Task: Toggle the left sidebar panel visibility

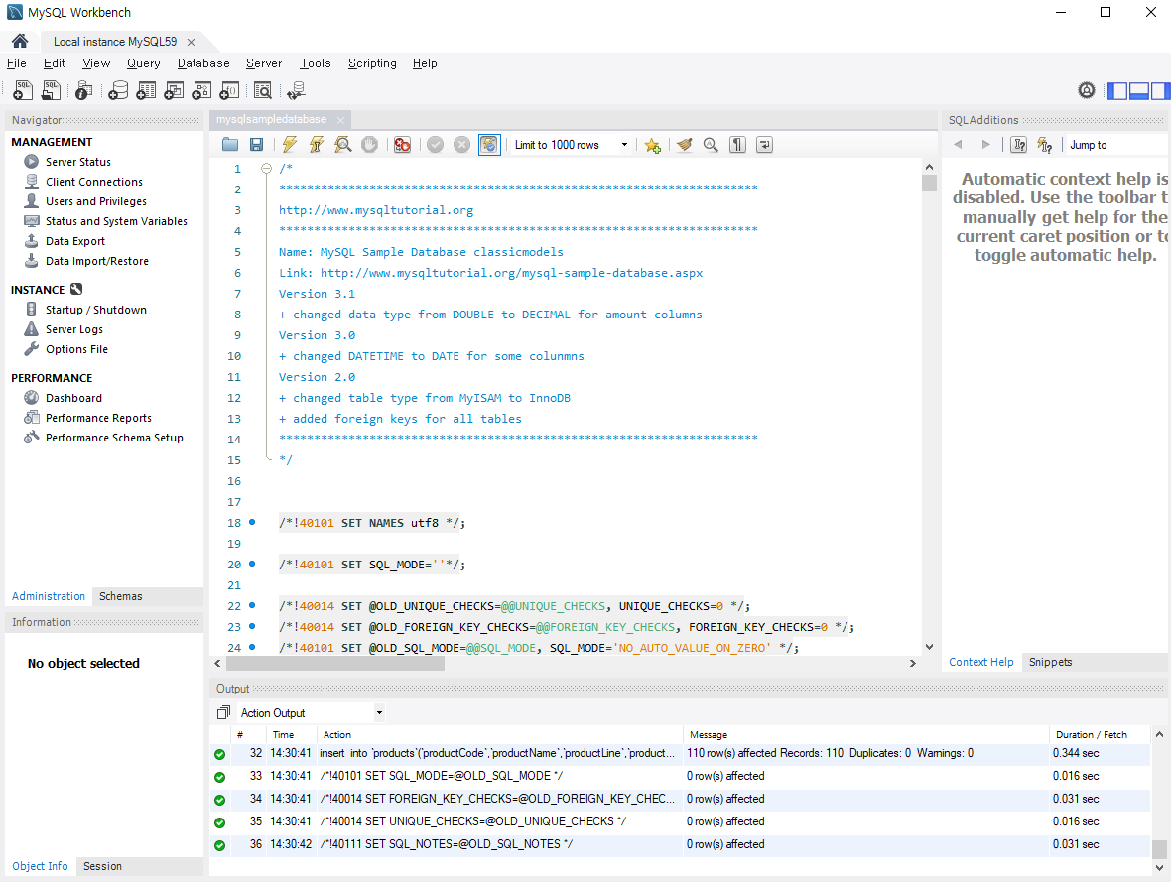Action: click(x=1117, y=91)
